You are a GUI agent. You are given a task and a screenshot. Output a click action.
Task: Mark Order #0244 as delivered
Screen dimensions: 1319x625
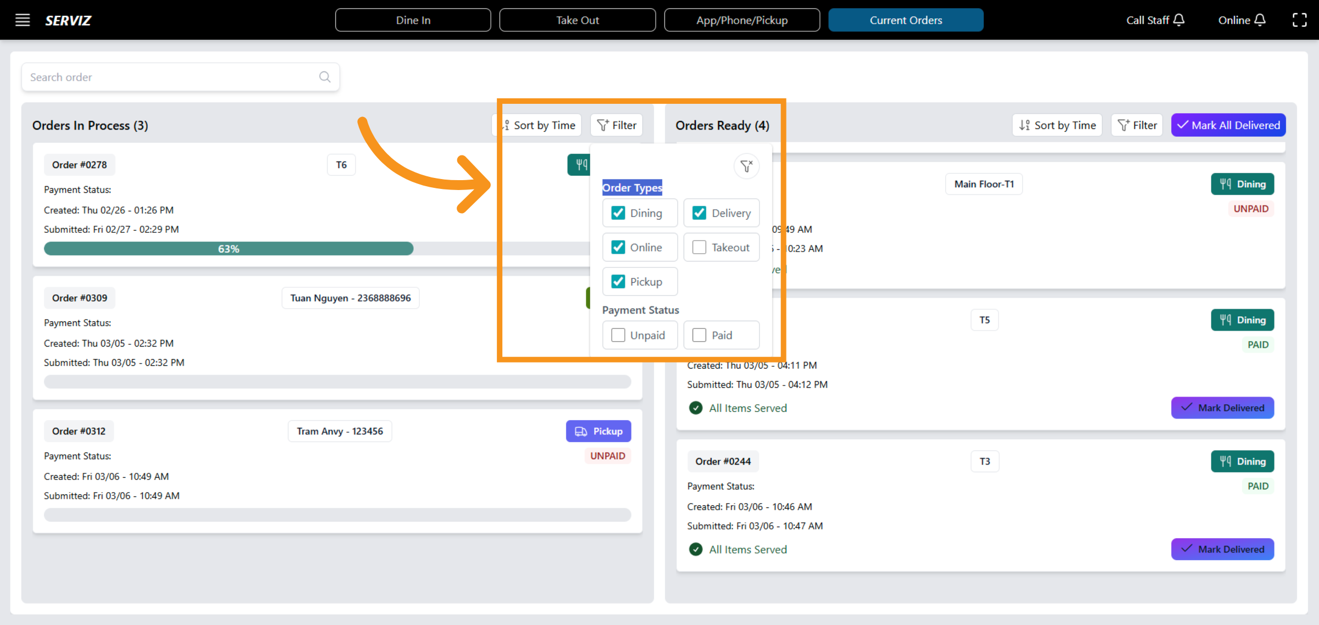coord(1222,549)
